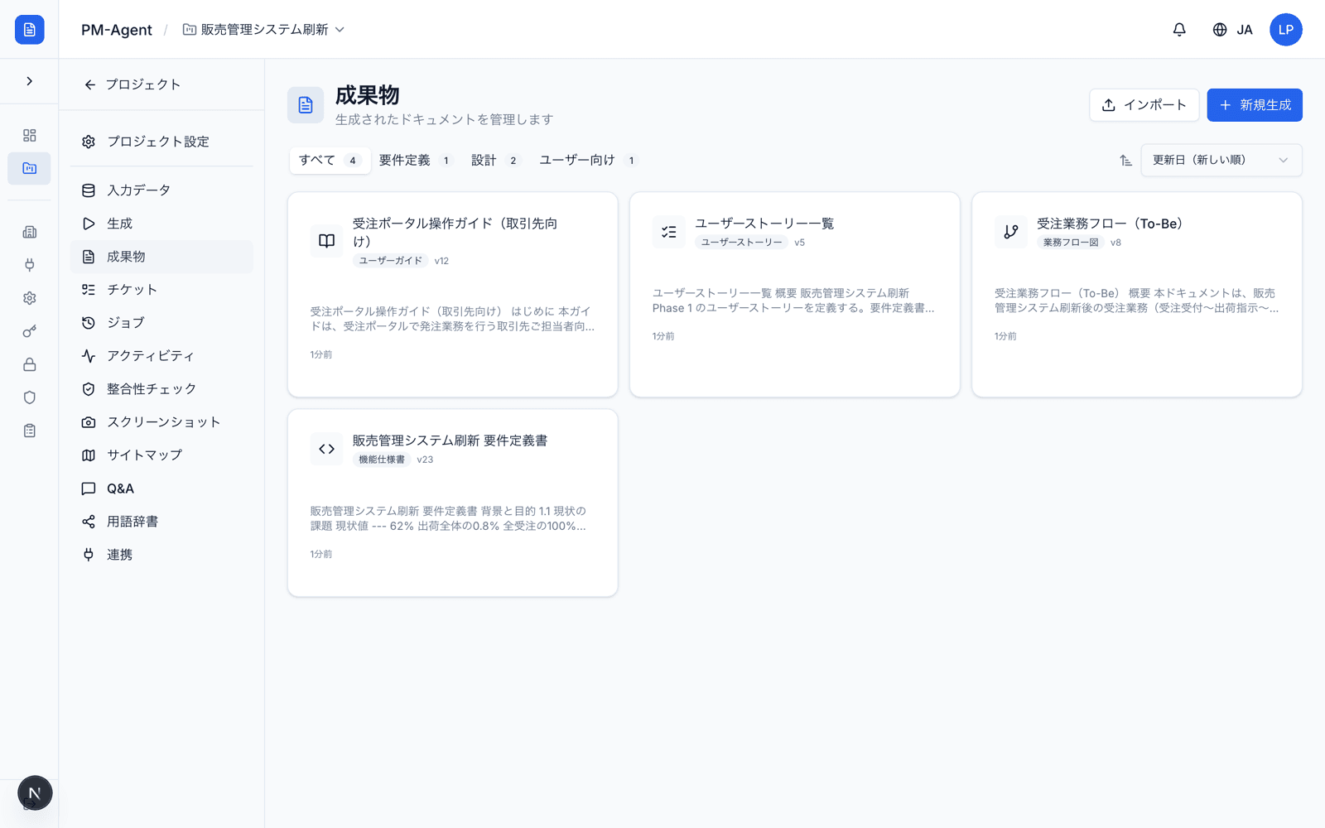
Task: Open the key icon in left rail
Action: coord(30,331)
